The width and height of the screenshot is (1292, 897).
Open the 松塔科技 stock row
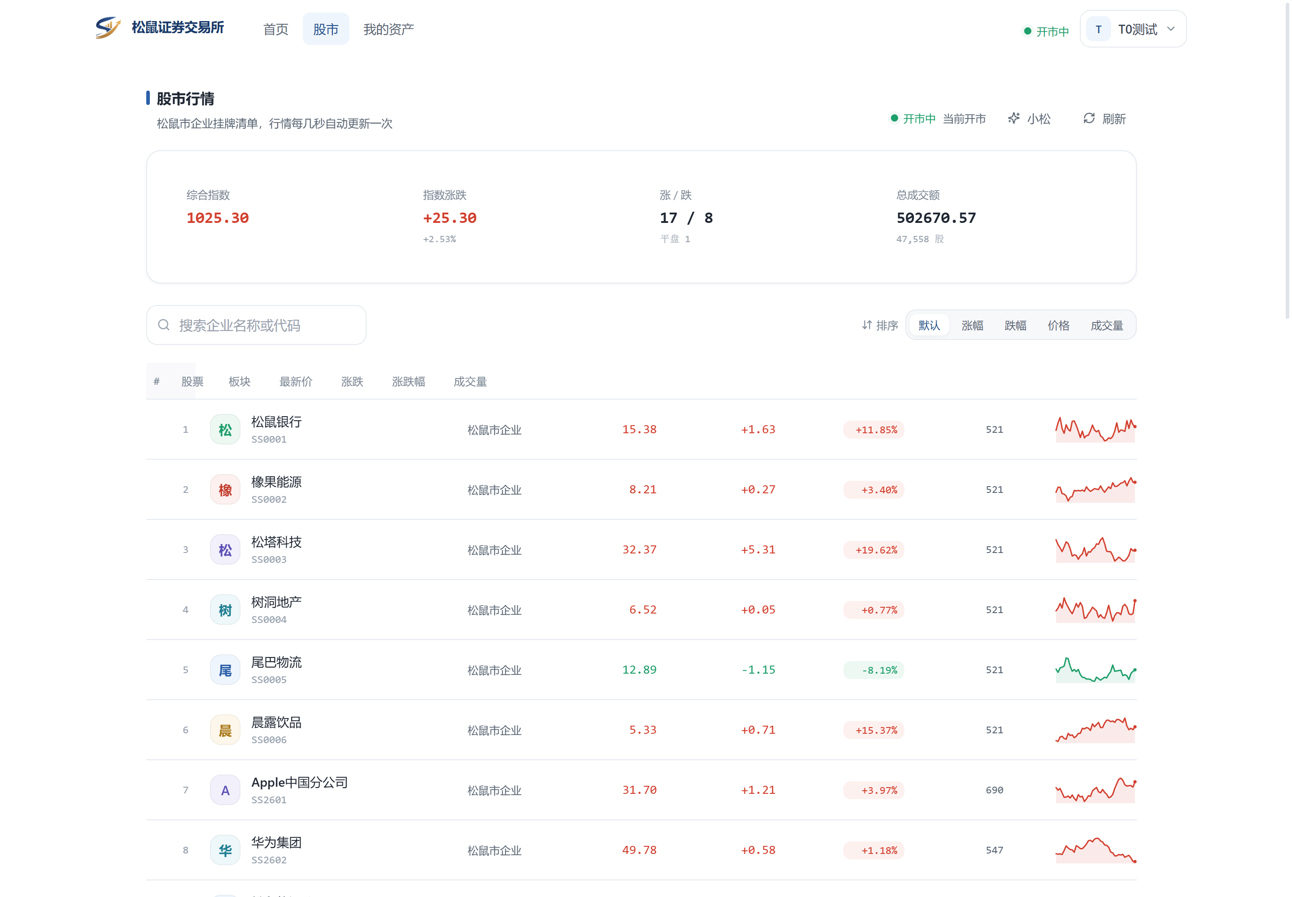tap(641, 550)
